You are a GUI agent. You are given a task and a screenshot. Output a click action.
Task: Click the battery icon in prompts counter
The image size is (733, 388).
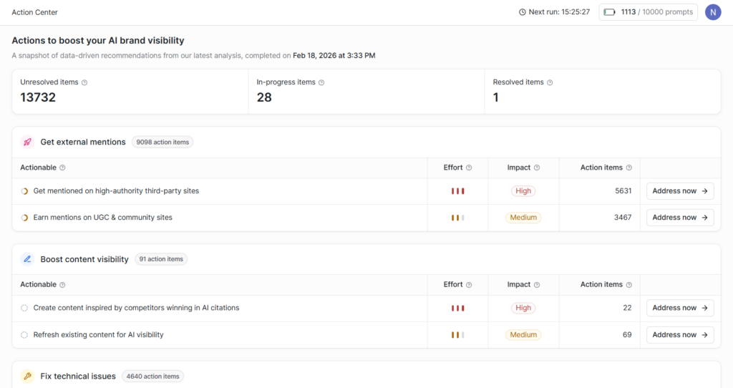(610, 12)
